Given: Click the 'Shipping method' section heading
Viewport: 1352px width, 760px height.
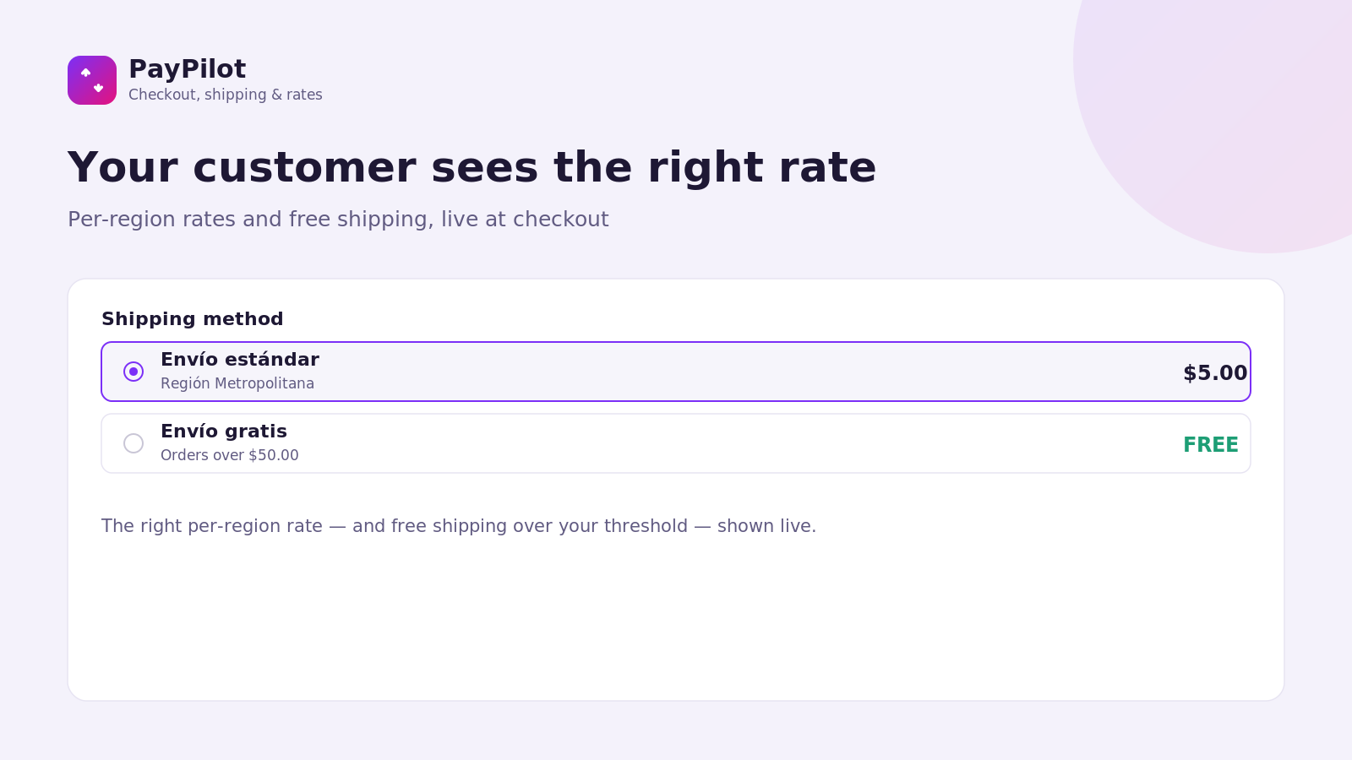Looking at the screenshot, I should pyautogui.click(x=193, y=319).
